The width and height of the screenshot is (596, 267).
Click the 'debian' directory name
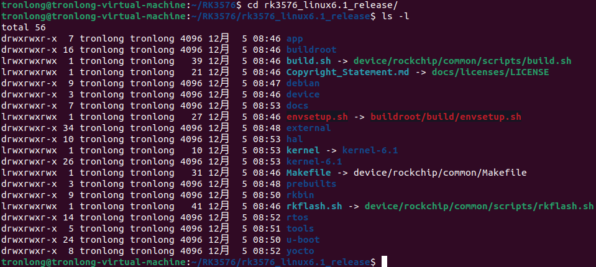click(x=303, y=83)
